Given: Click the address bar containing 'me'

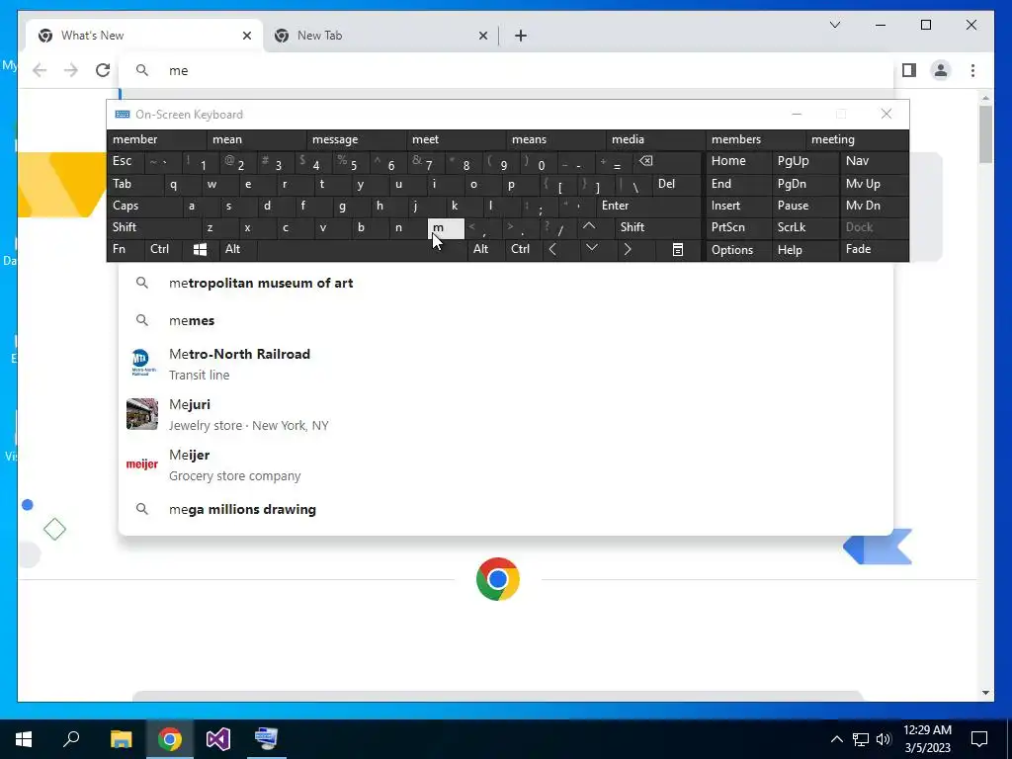Looking at the screenshot, I should [506, 70].
